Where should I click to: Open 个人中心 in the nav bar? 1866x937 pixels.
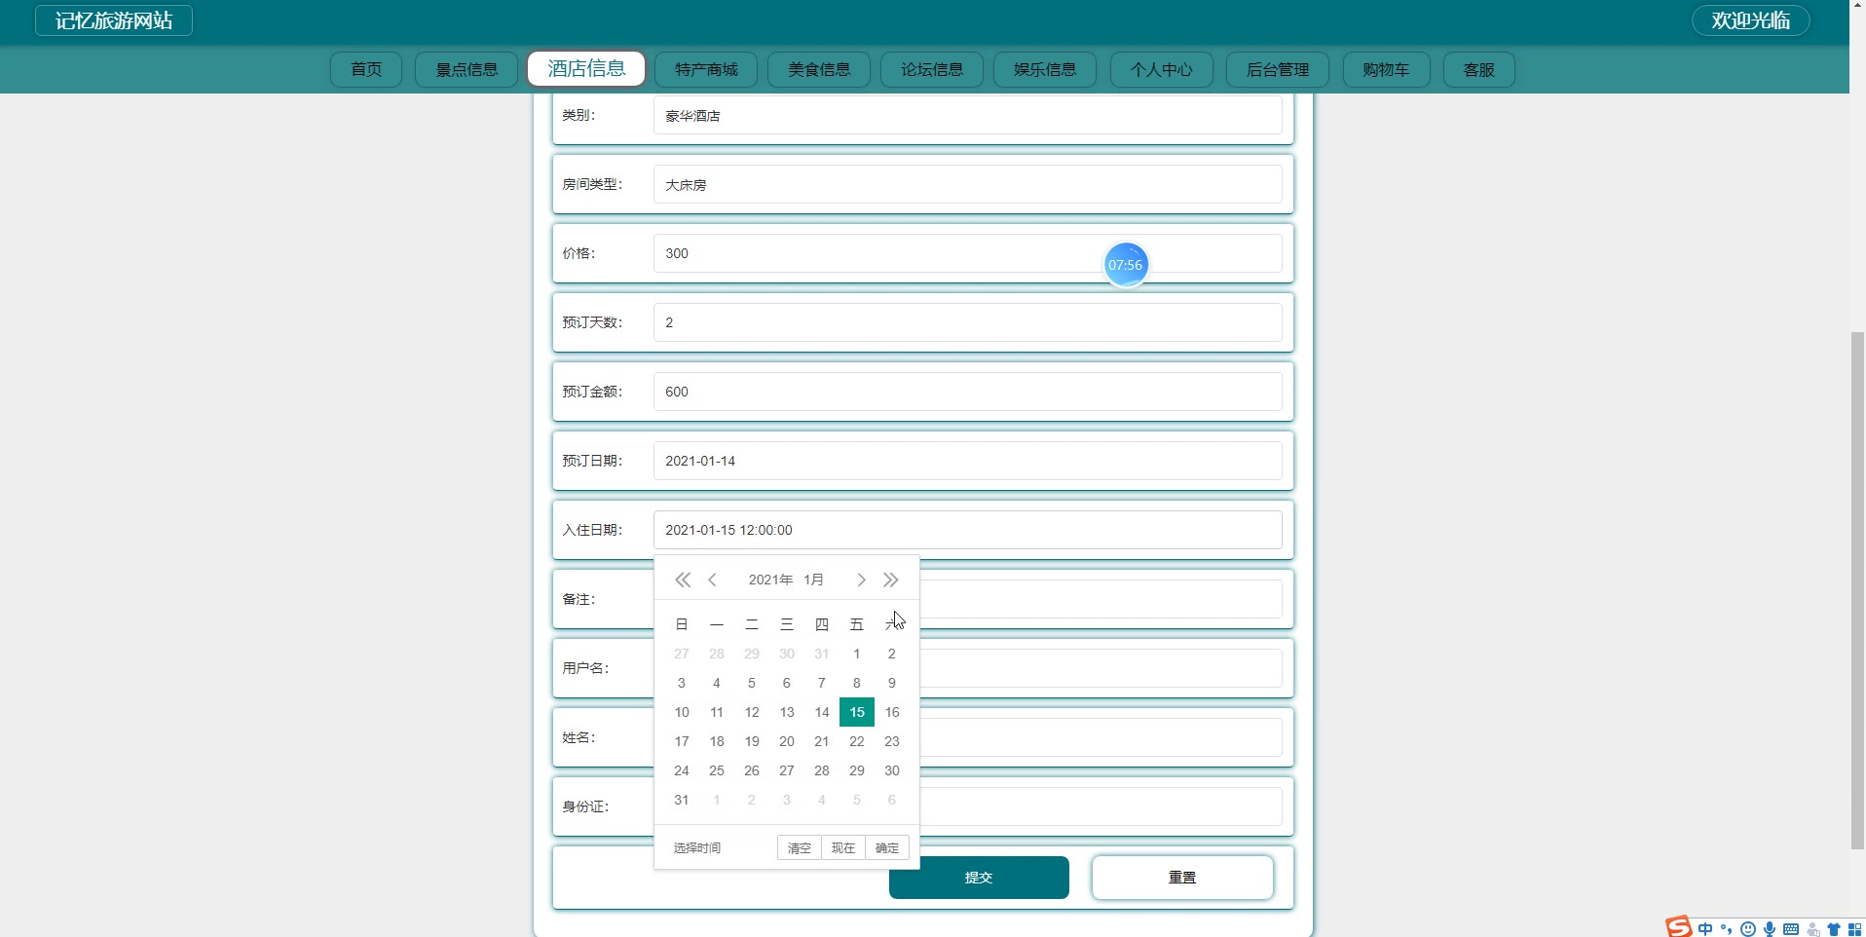[x=1162, y=69]
